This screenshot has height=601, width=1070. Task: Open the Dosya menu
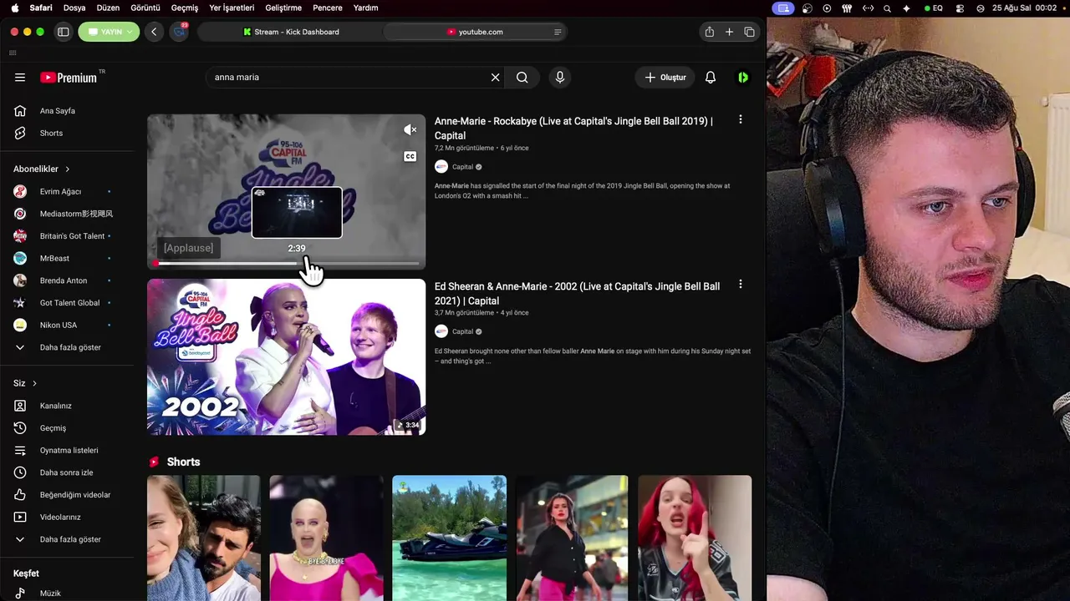pos(74,8)
